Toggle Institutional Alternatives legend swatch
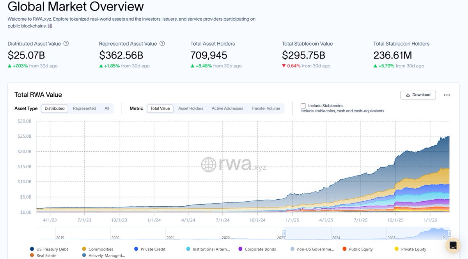Image resolution: width=468 pixels, height=259 pixels. click(188, 249)
